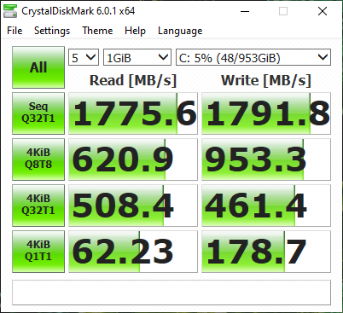Select the 4KiB Q8T8 read value 620.9

click(133, 159)
